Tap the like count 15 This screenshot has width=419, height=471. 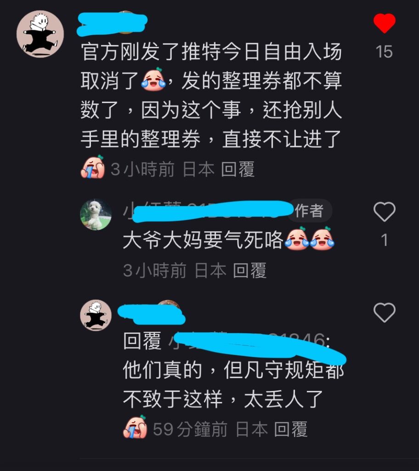pos(384,52)
